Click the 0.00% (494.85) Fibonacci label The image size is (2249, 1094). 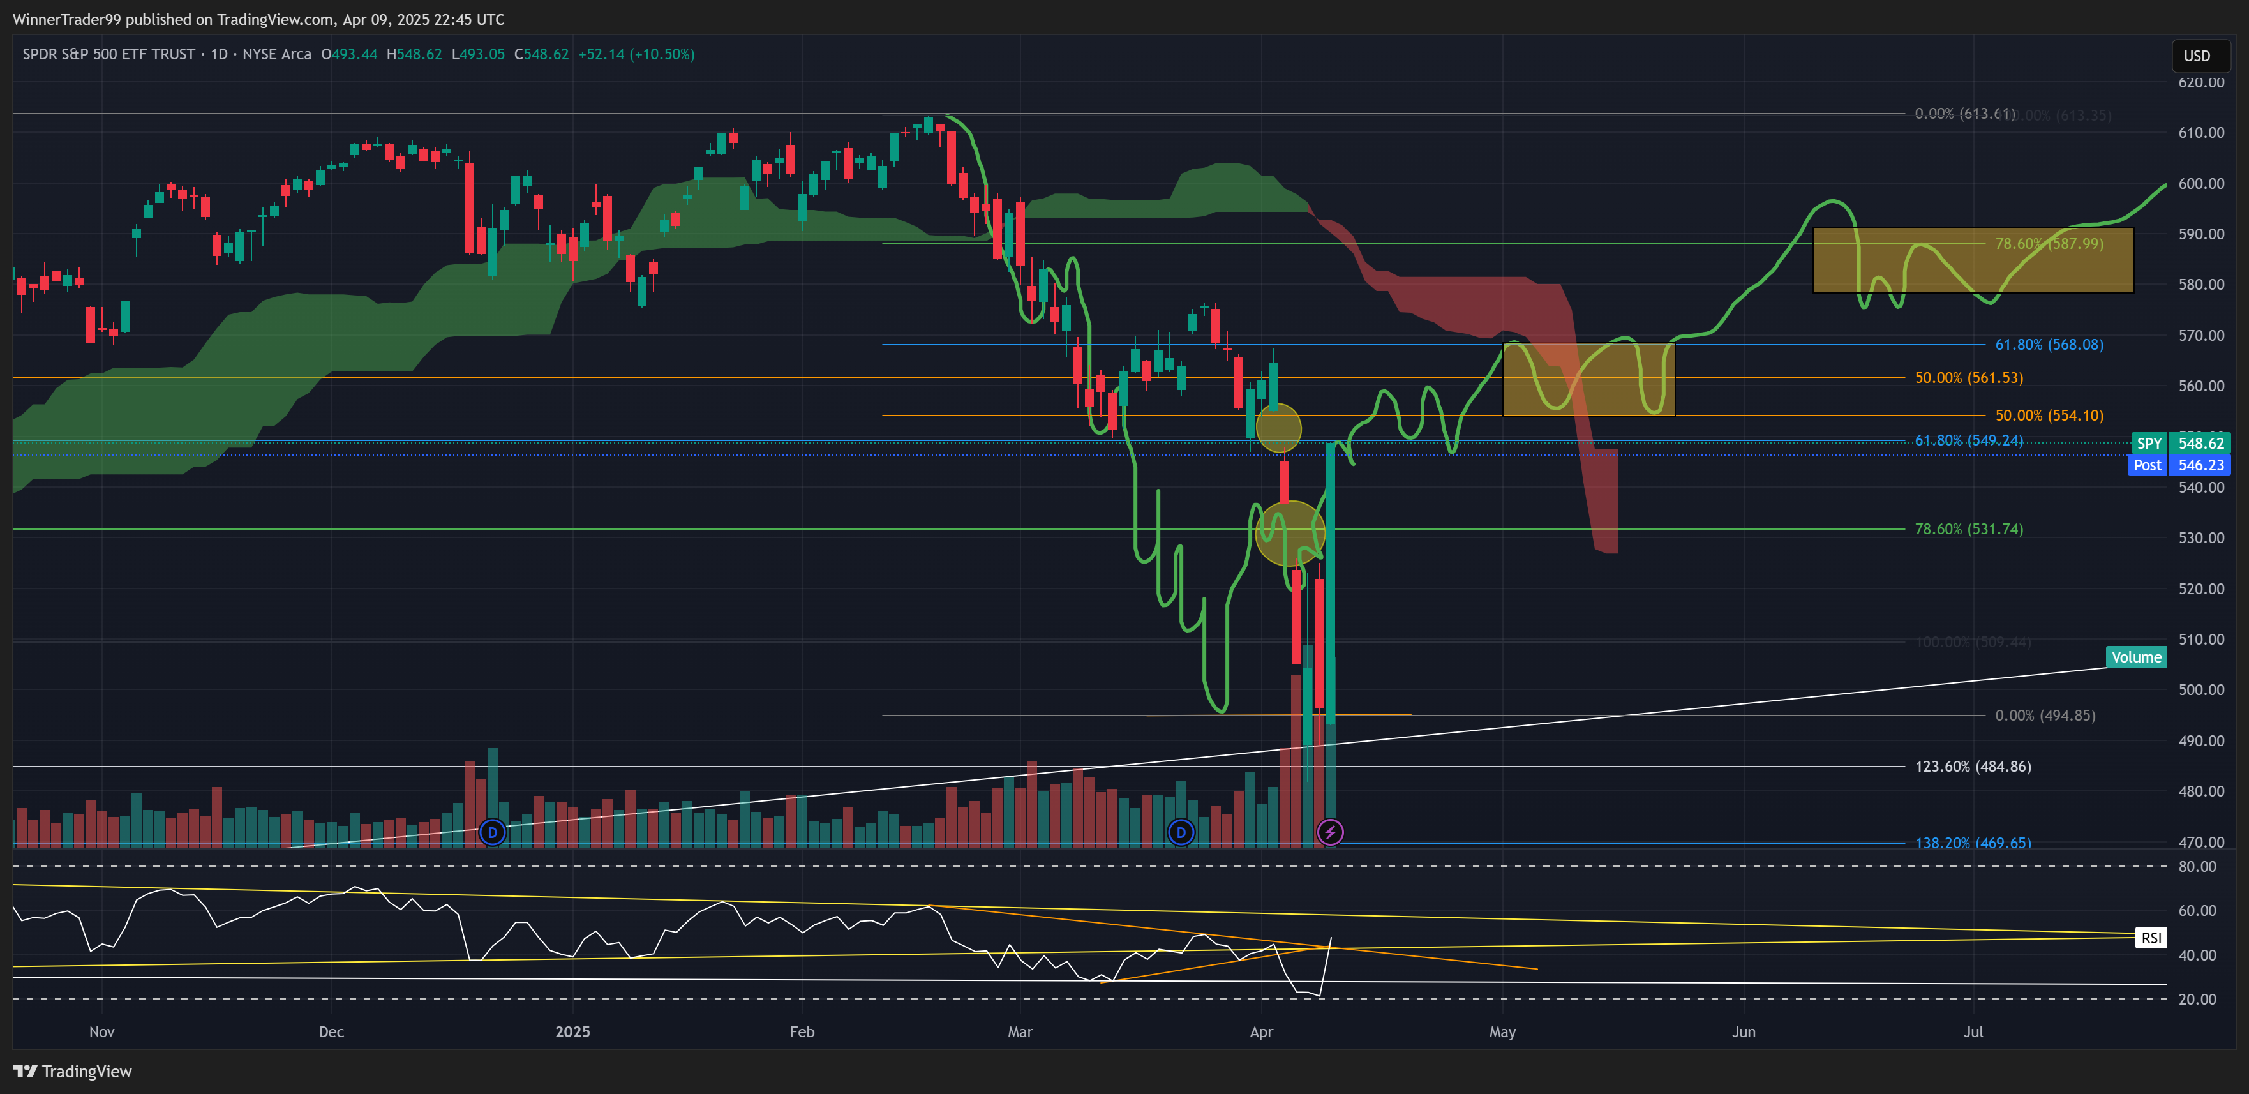[x=2045, y=715]
